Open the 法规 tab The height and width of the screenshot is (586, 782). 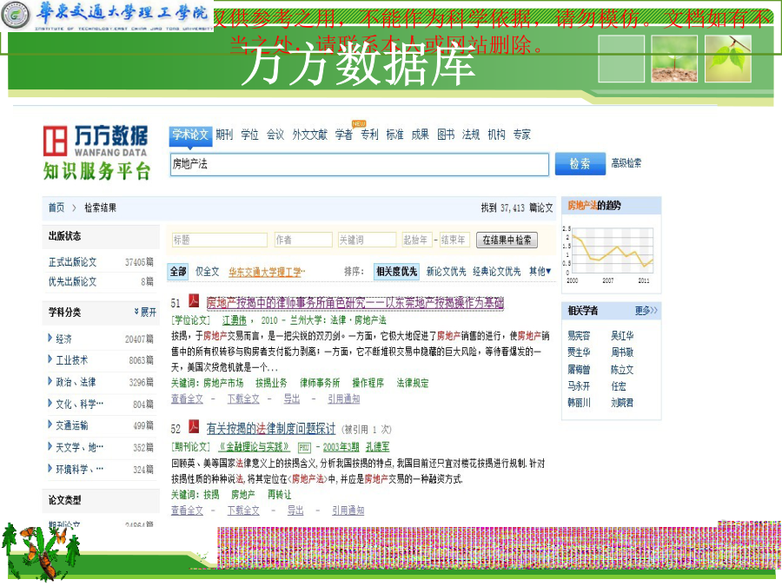[x=471, y=135]
